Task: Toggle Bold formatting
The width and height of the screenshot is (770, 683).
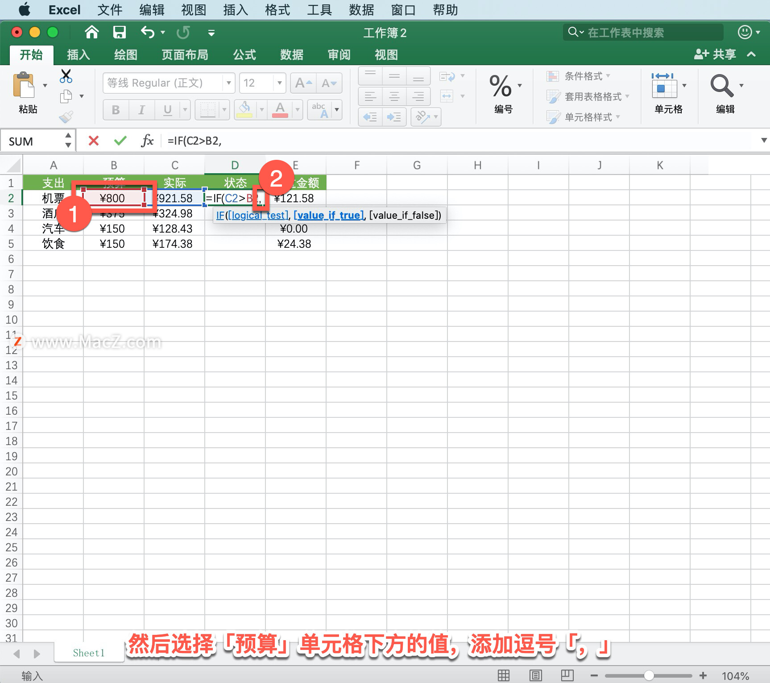Action: tap(116, 109)
